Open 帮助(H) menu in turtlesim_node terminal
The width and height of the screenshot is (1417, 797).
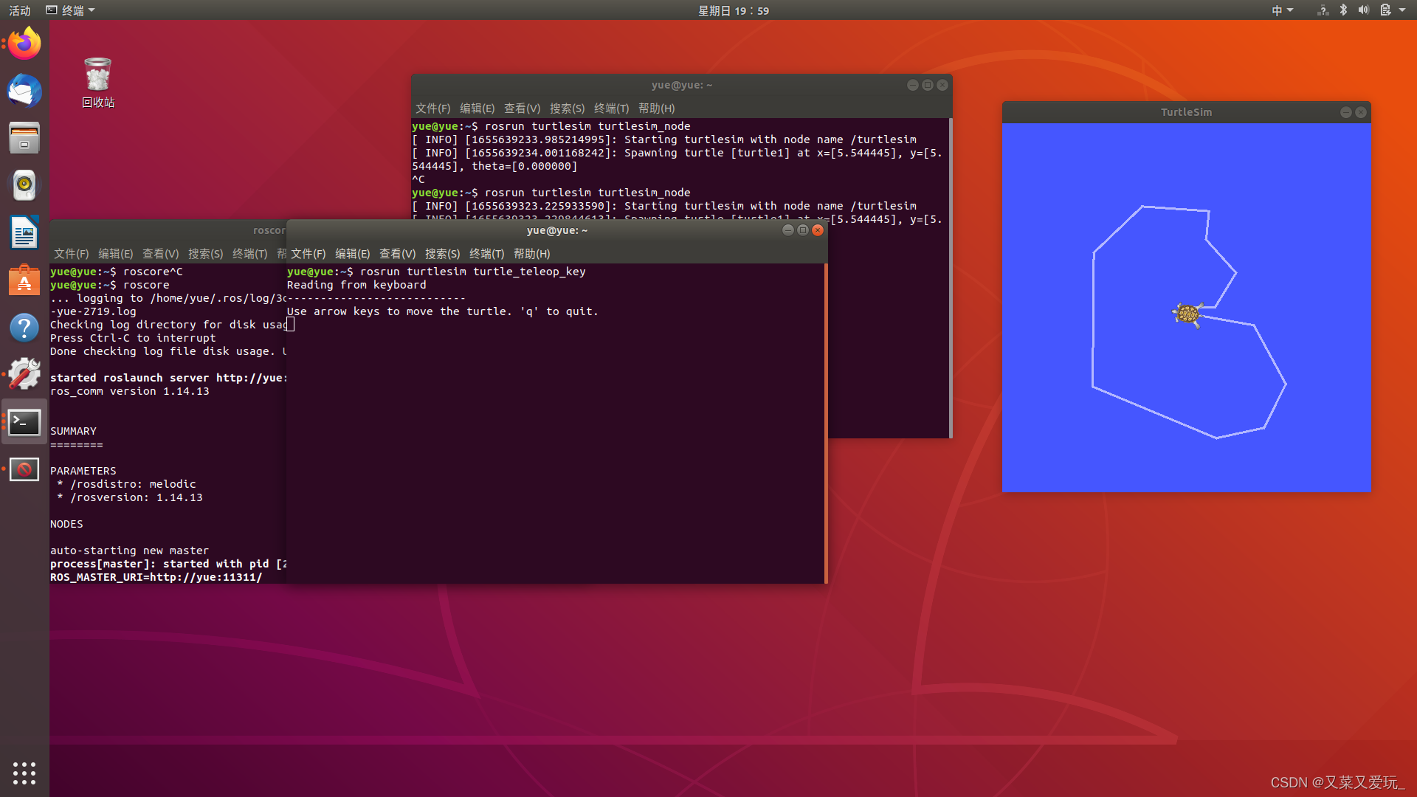(x=656, y=108)
